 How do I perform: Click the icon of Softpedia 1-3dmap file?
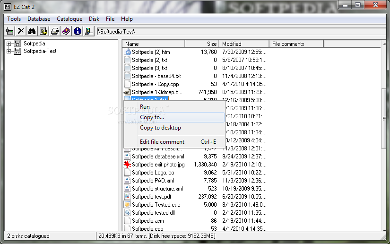(x=127, y=92)
